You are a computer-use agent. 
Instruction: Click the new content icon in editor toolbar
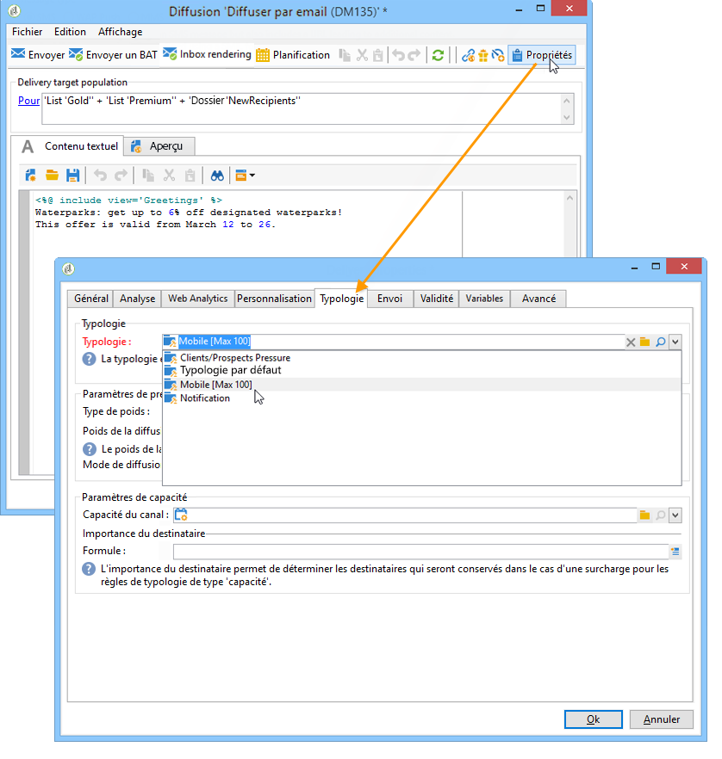[30, 176]
